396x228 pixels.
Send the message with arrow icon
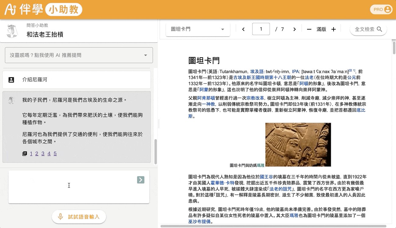coord(140,180)
